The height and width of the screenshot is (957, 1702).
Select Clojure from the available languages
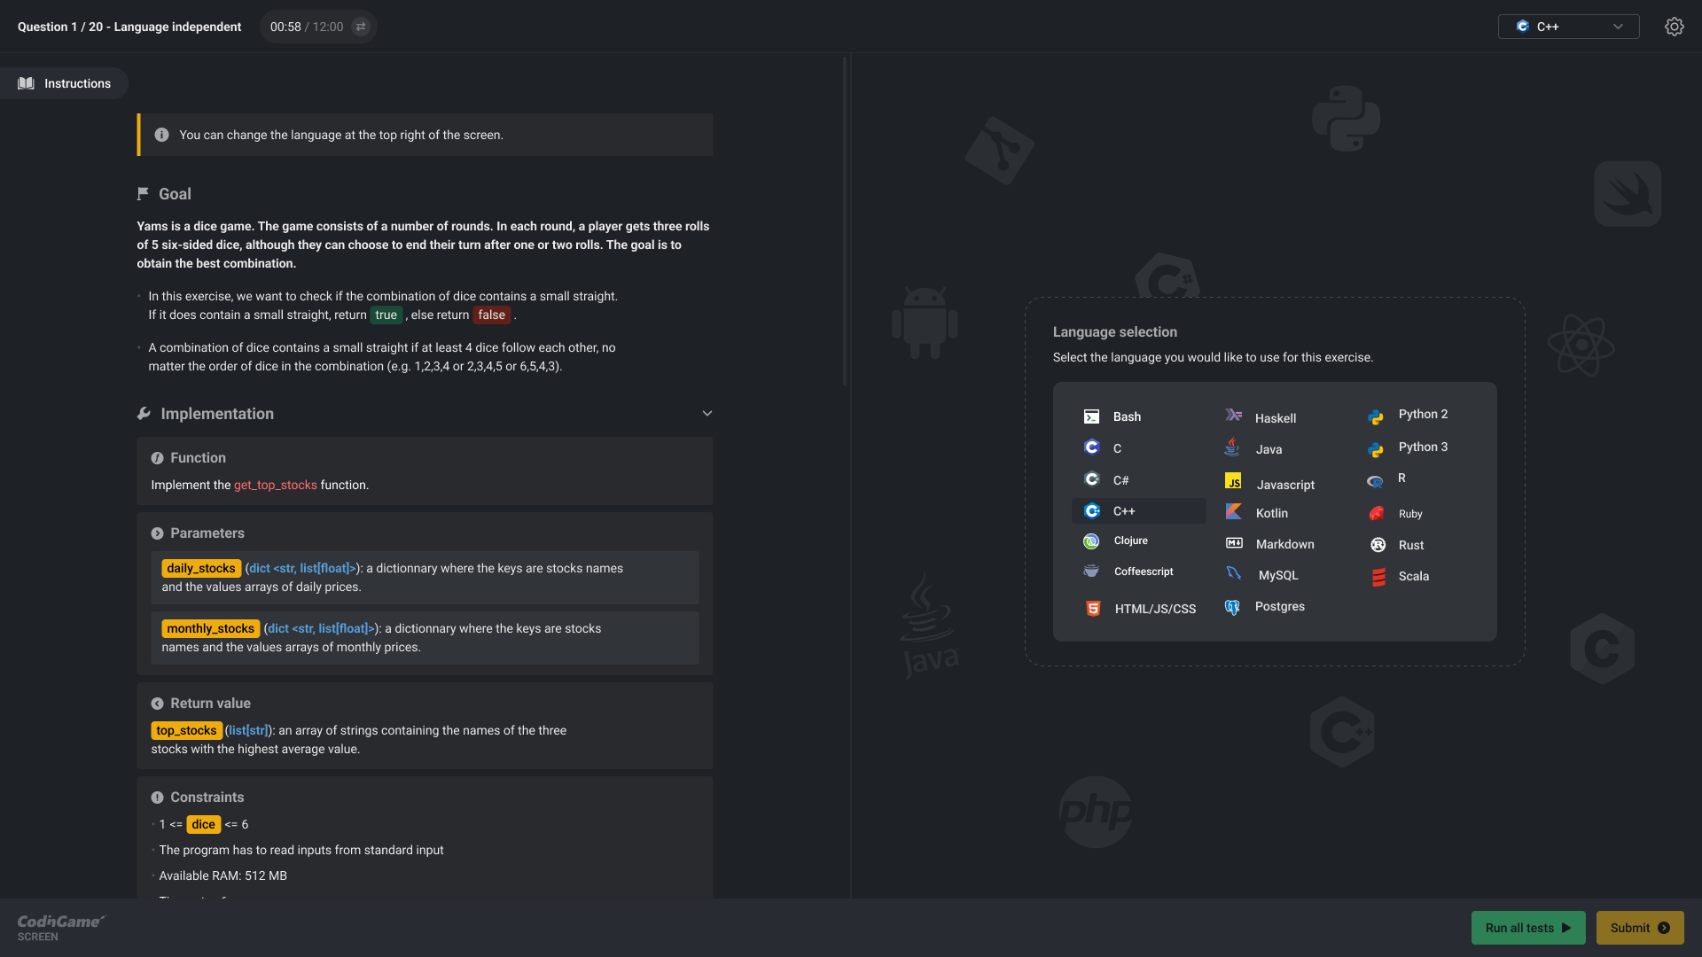pyautogui.click(x=1129, y=541)
